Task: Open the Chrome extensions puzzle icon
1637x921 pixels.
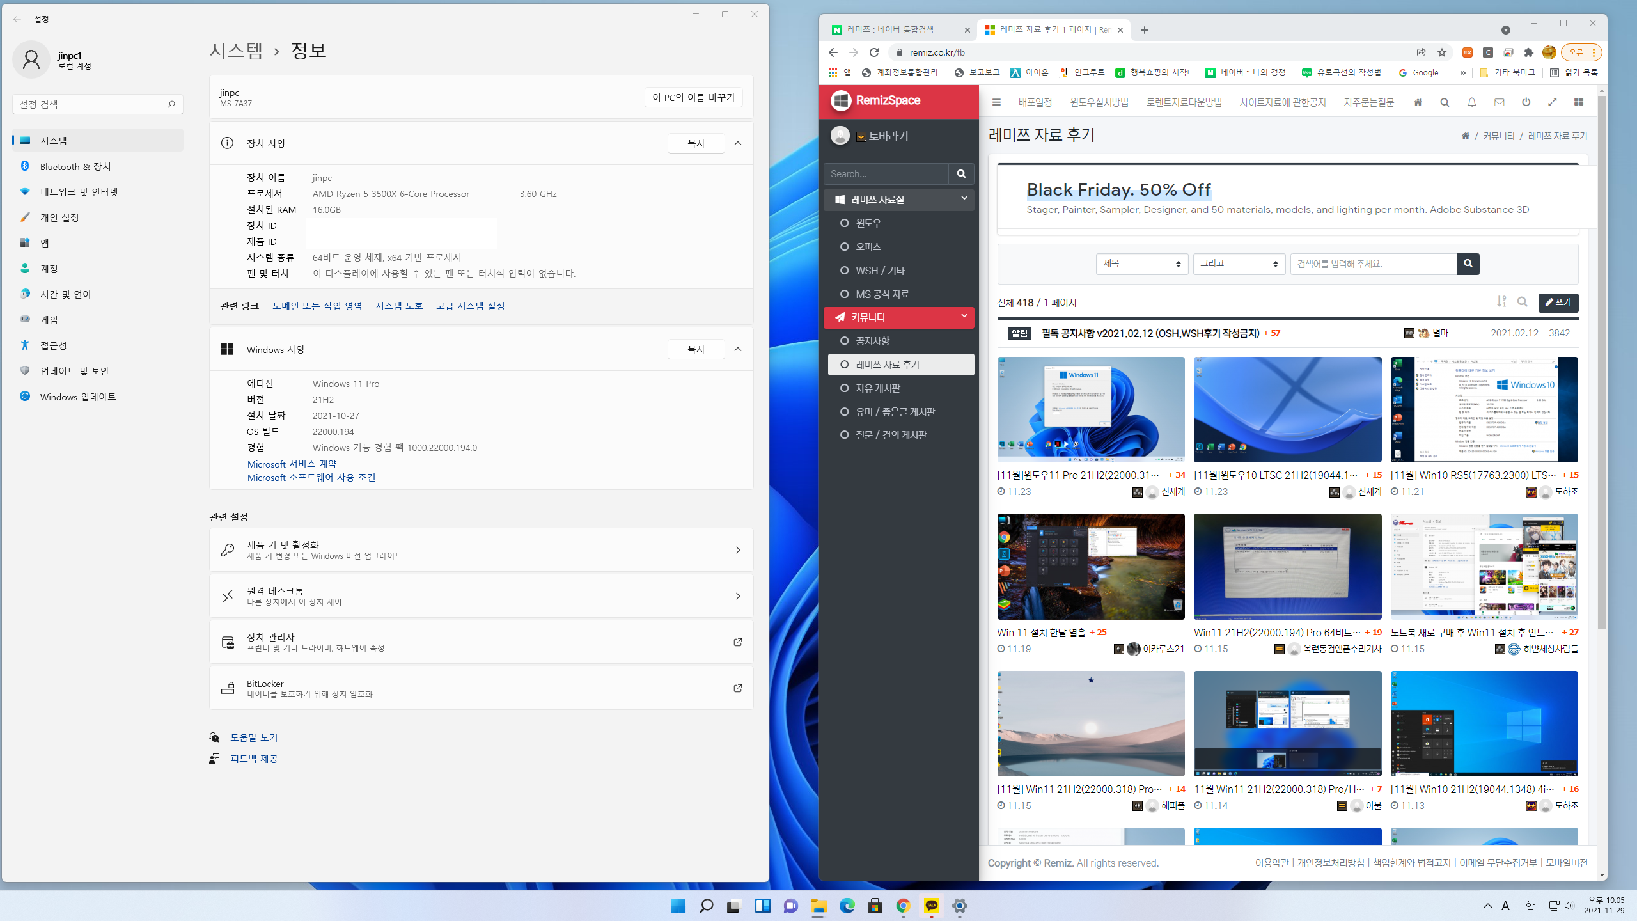Action: (1528, 52)
